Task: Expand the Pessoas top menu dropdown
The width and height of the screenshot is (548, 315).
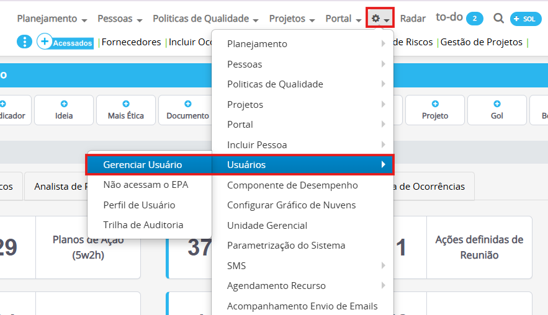Action: point(120,19)
